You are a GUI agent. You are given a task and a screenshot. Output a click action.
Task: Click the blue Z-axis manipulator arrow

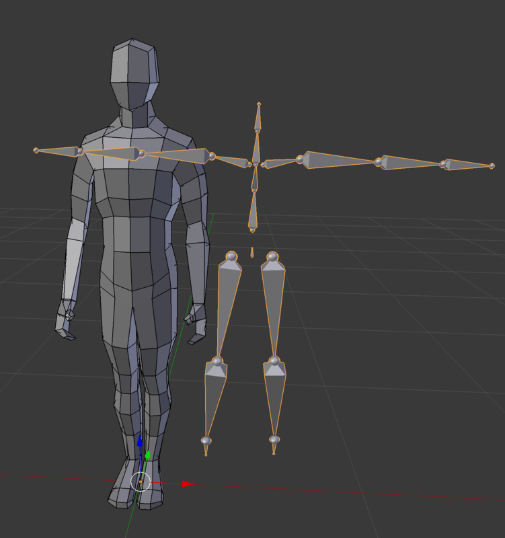pyautogui.click(x=140, y=441)
